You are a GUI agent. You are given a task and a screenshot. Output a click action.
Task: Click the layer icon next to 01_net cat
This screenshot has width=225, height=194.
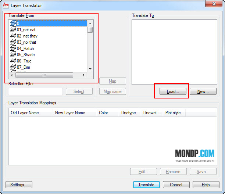(x=13, y=29)
